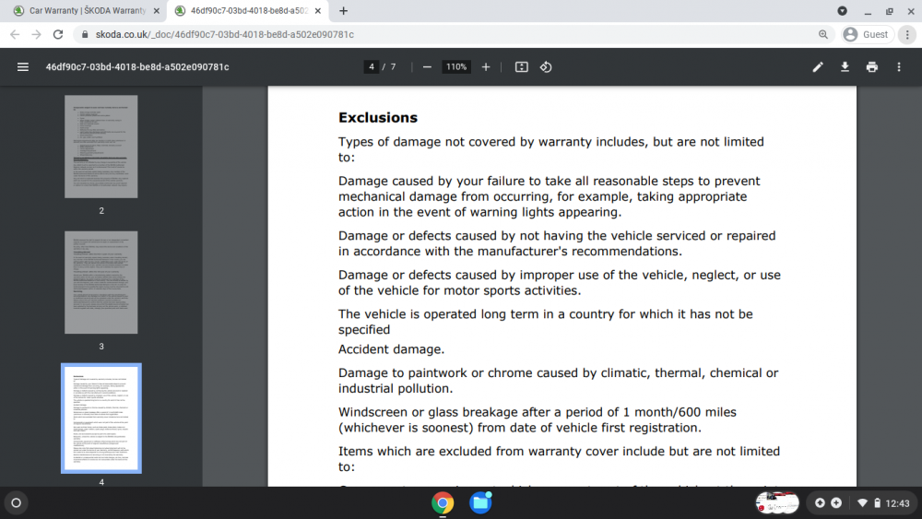This screenshot has height=519, width=922.
Task: View site security lock icon
Action: pos(85,35)
